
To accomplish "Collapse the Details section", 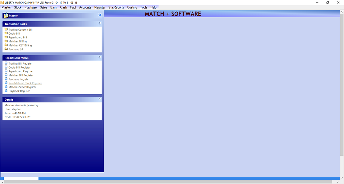I will [x=99, y=99].
